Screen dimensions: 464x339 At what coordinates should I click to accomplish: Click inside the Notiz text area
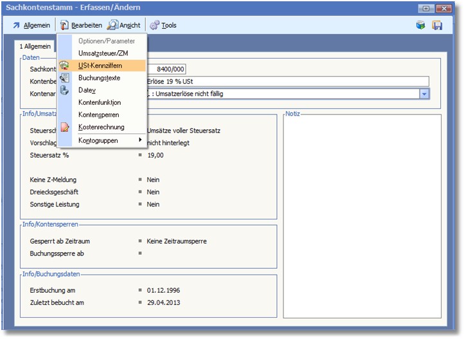(x=362, y=215)
